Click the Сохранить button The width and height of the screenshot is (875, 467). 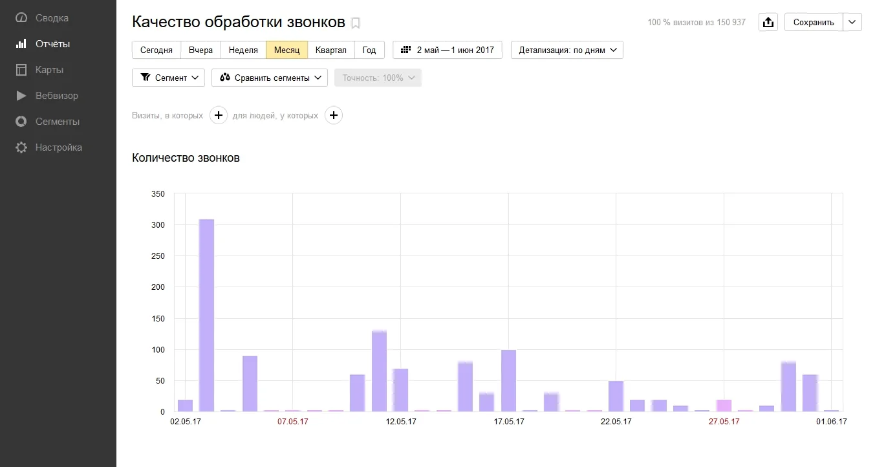tap(814, 22)
